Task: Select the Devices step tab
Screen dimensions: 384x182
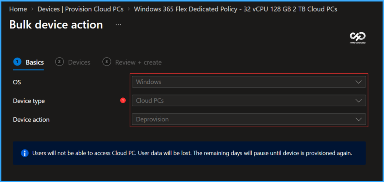Action: [73, 63]
